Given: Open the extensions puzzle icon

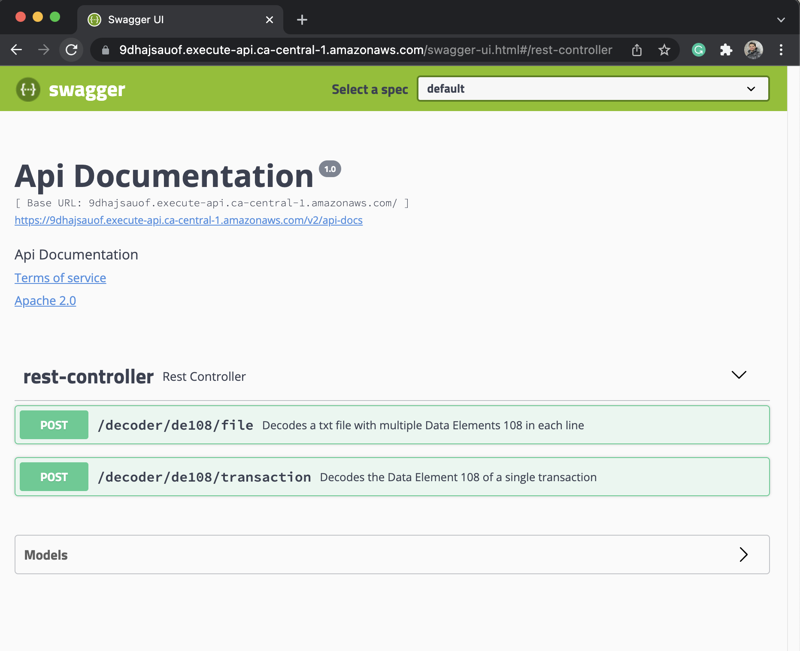Looking at the screenshot, I should [x=726, y=50].
